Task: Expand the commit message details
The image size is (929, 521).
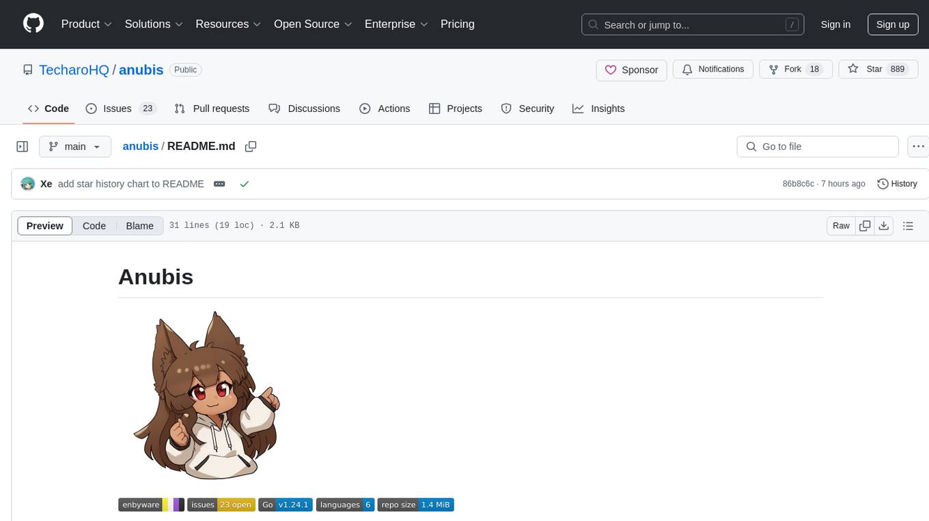Action: pos(219,184)
